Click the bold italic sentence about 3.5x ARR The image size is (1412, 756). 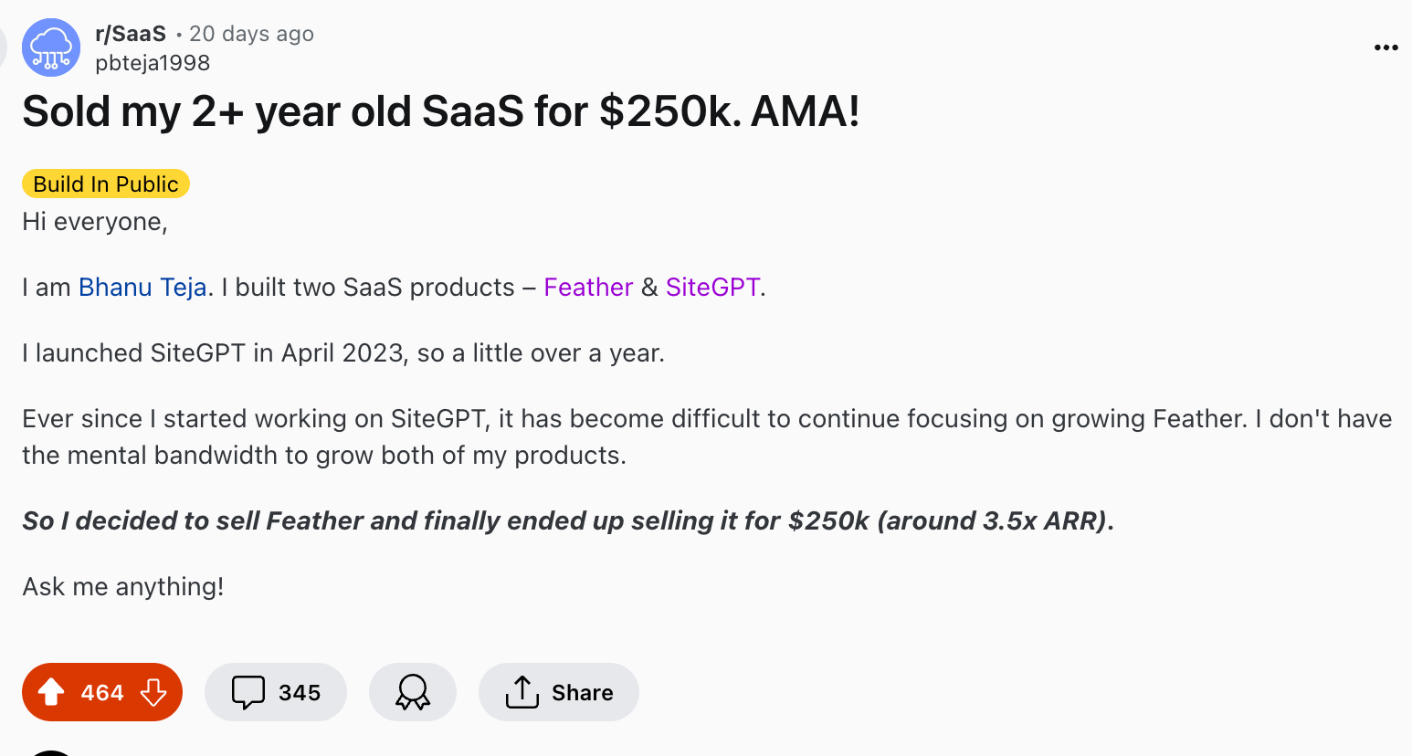568,520
